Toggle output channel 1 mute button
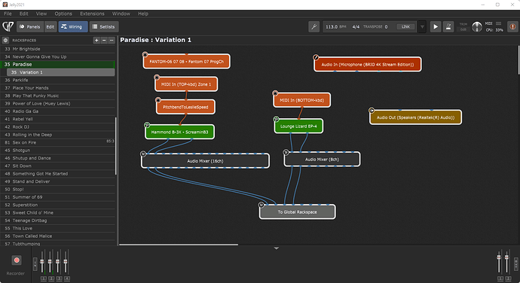The height and width of the screenshot is (283, 520). [500, 278]
